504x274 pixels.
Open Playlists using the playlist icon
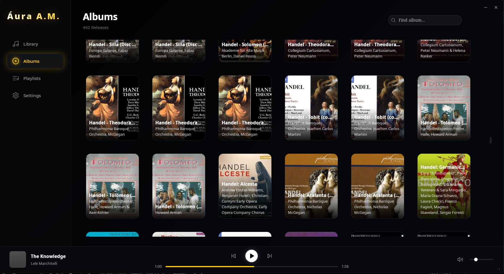(15, 78)
